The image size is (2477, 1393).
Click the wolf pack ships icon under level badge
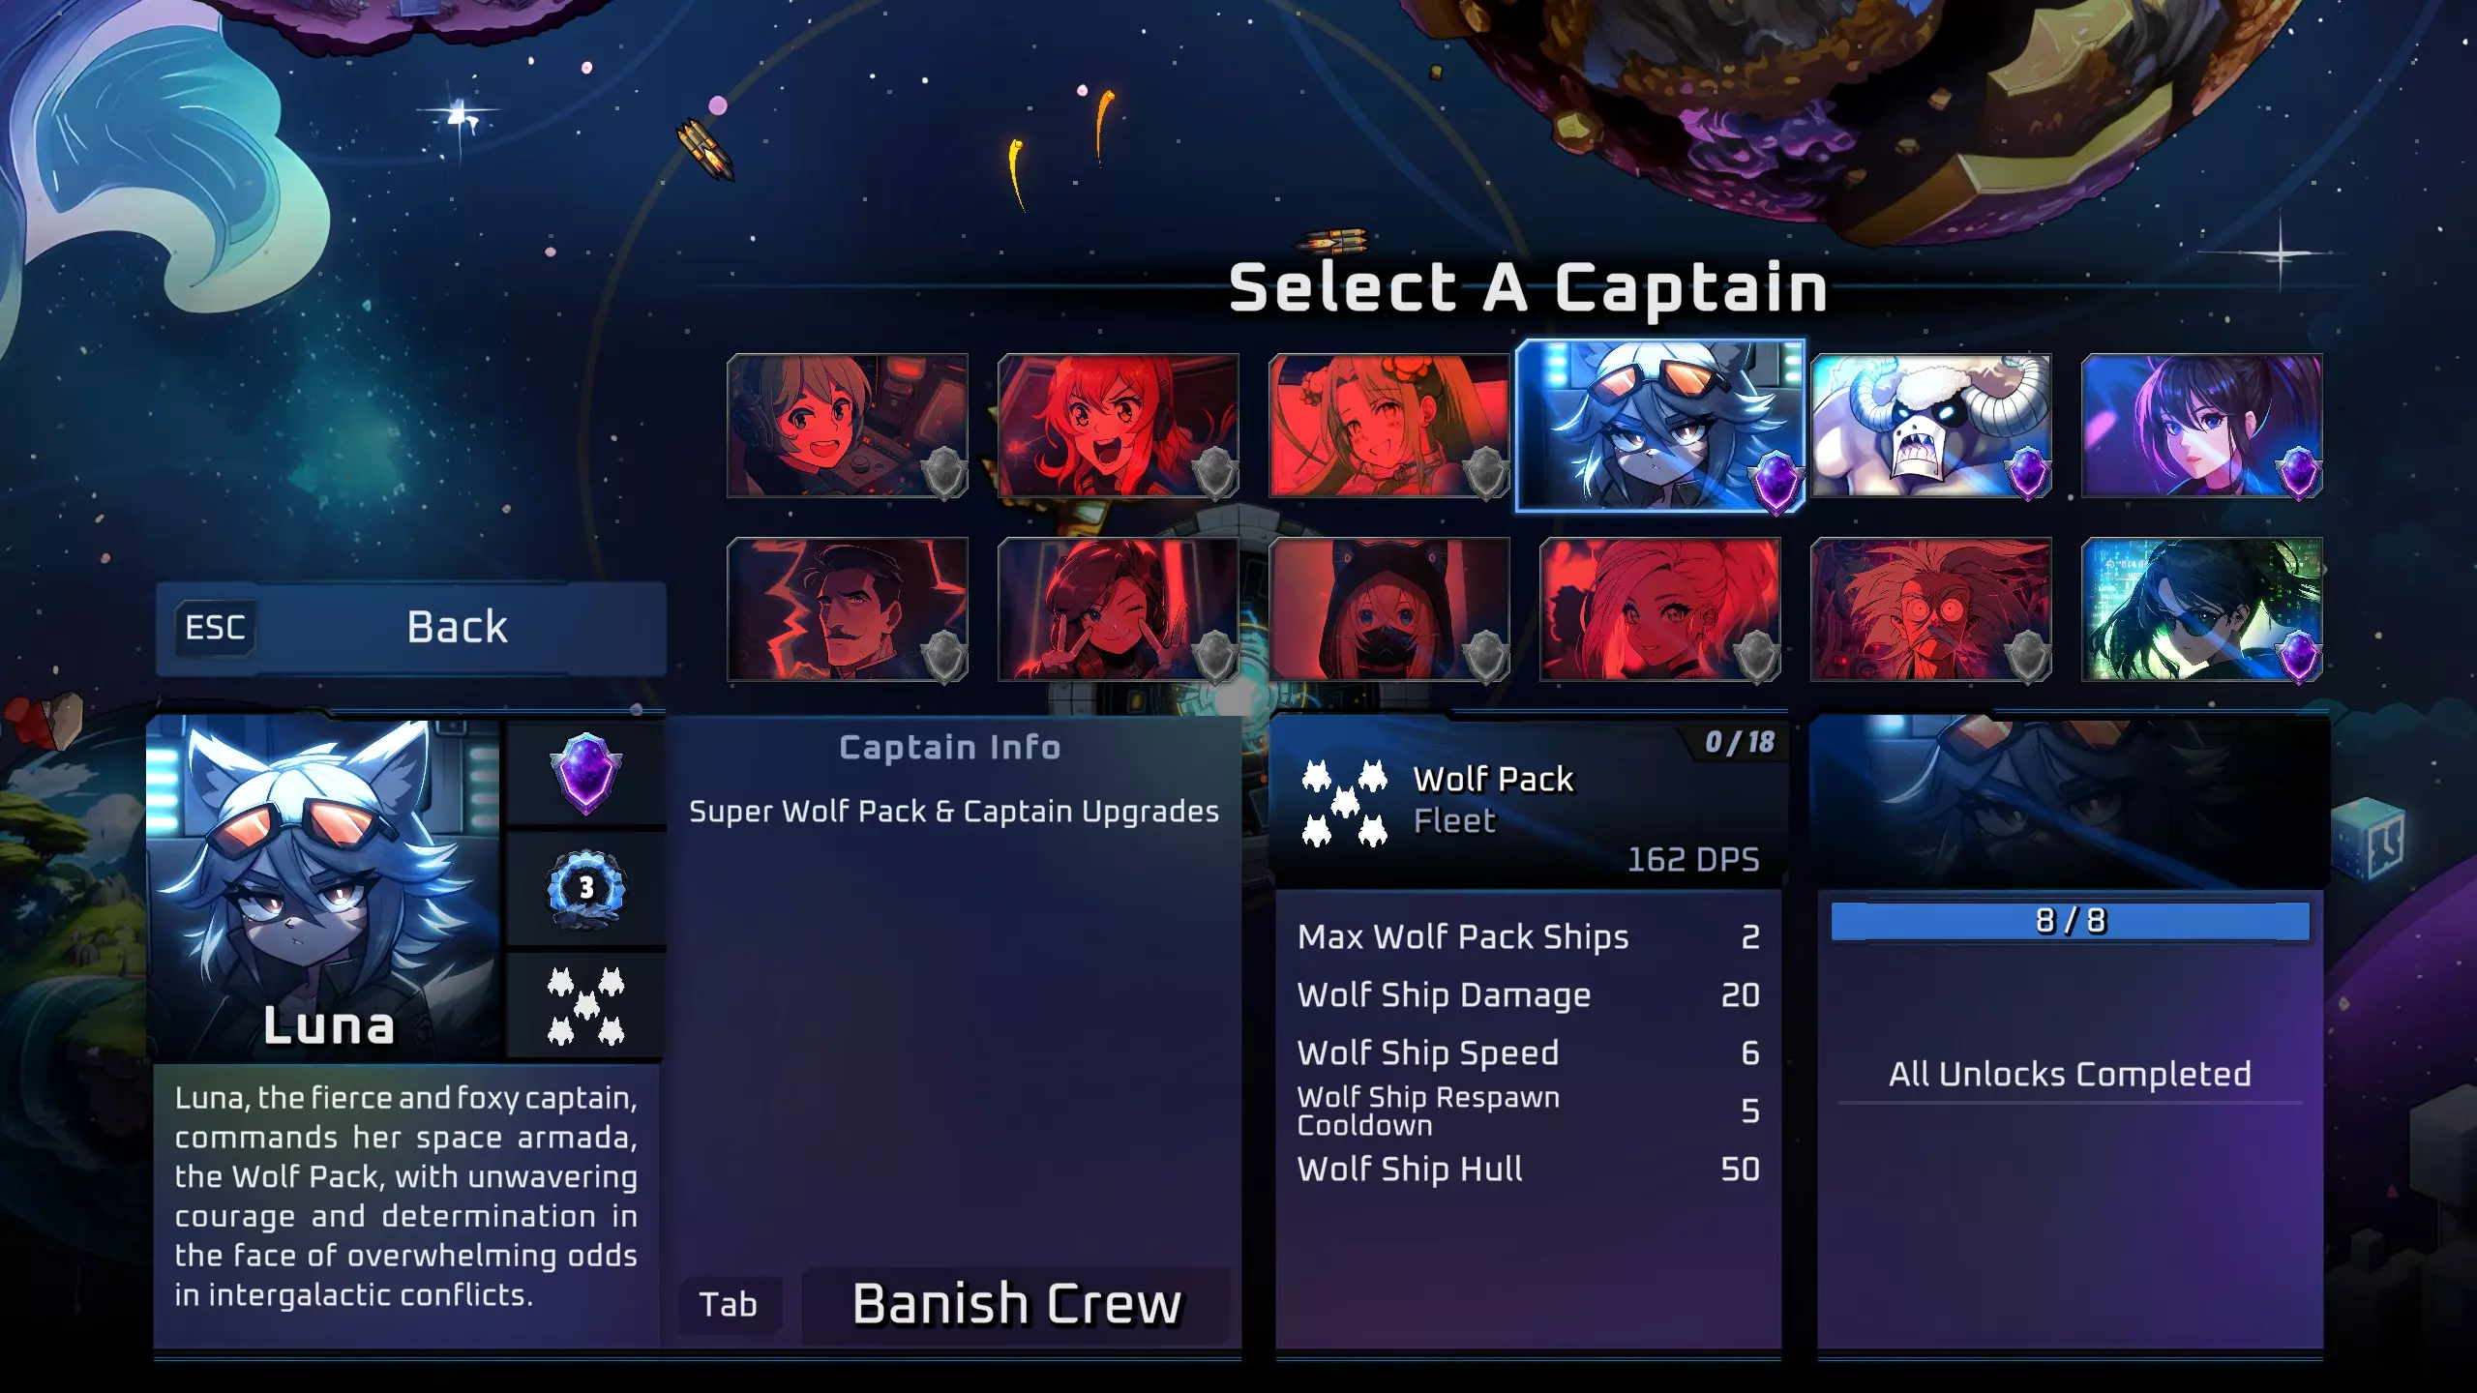coord(586,1006)
